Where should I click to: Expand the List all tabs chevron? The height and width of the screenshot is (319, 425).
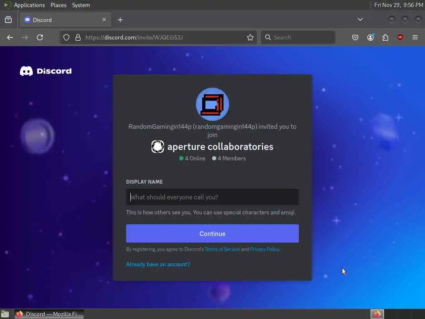tap(360, 20)
